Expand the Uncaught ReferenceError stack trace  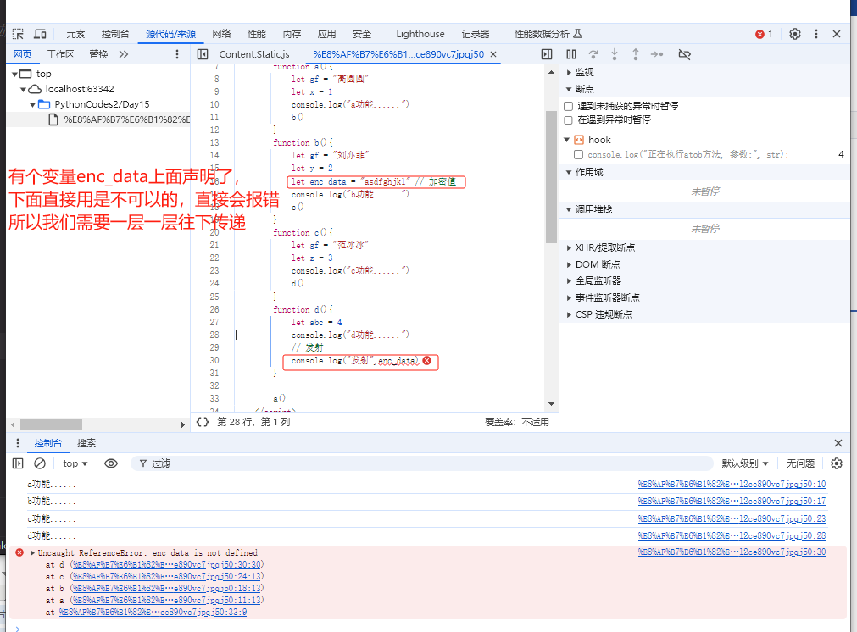pyautogui.click(x=32, y=553)
